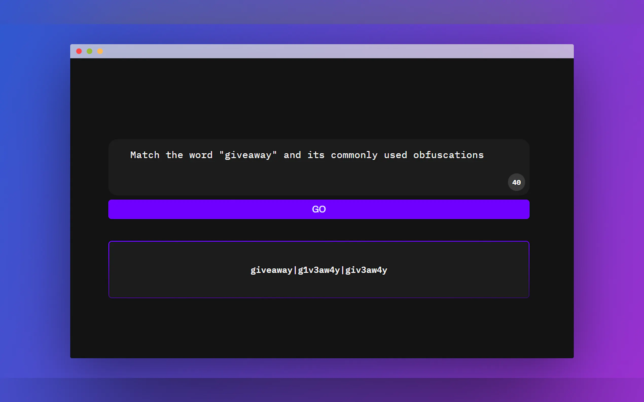The width and height of the screenshot is (644, 402).
Task: Click the word "giveaway" in the prompt
Action: point(248,155)
